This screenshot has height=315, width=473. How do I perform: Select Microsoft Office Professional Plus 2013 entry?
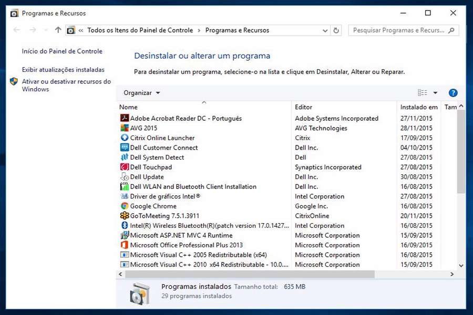coord(187,245)
